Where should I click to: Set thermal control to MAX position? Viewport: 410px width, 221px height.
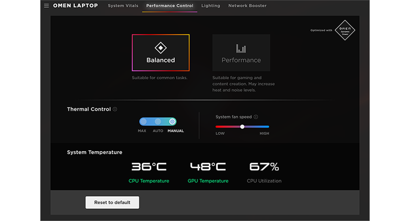click(x=143, y=121)
